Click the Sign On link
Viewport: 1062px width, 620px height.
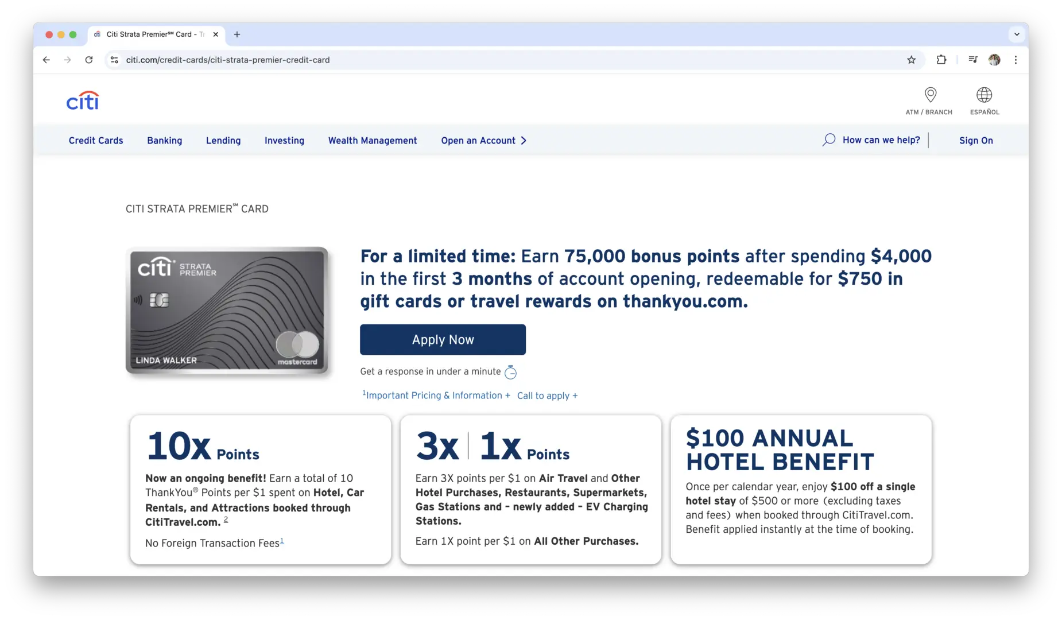(975, 141)
